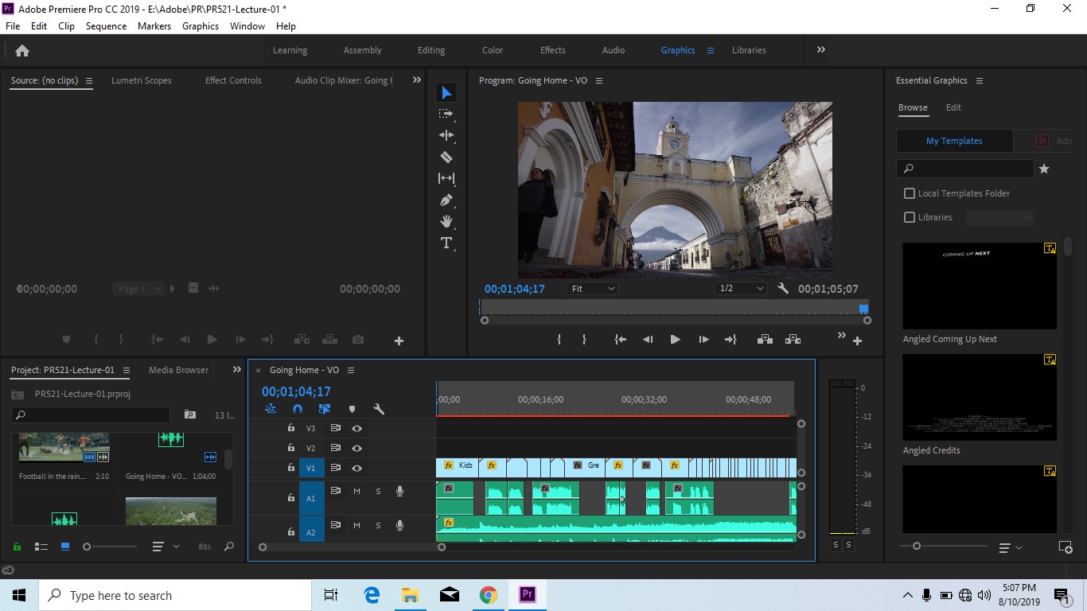
Task: Open the Sequence menu
Action: (106, 26)
